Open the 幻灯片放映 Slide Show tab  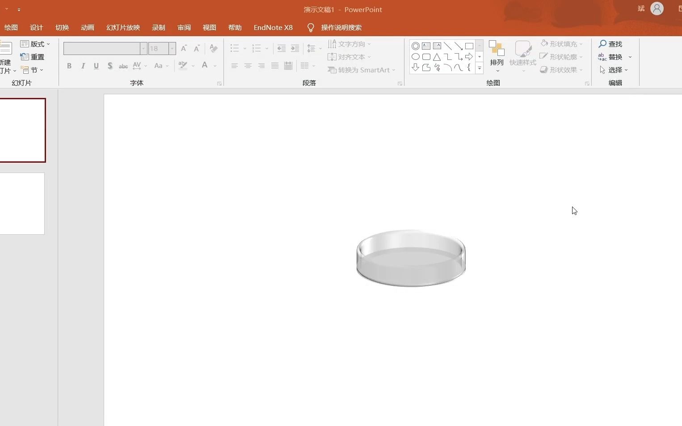tap(123, 28)
